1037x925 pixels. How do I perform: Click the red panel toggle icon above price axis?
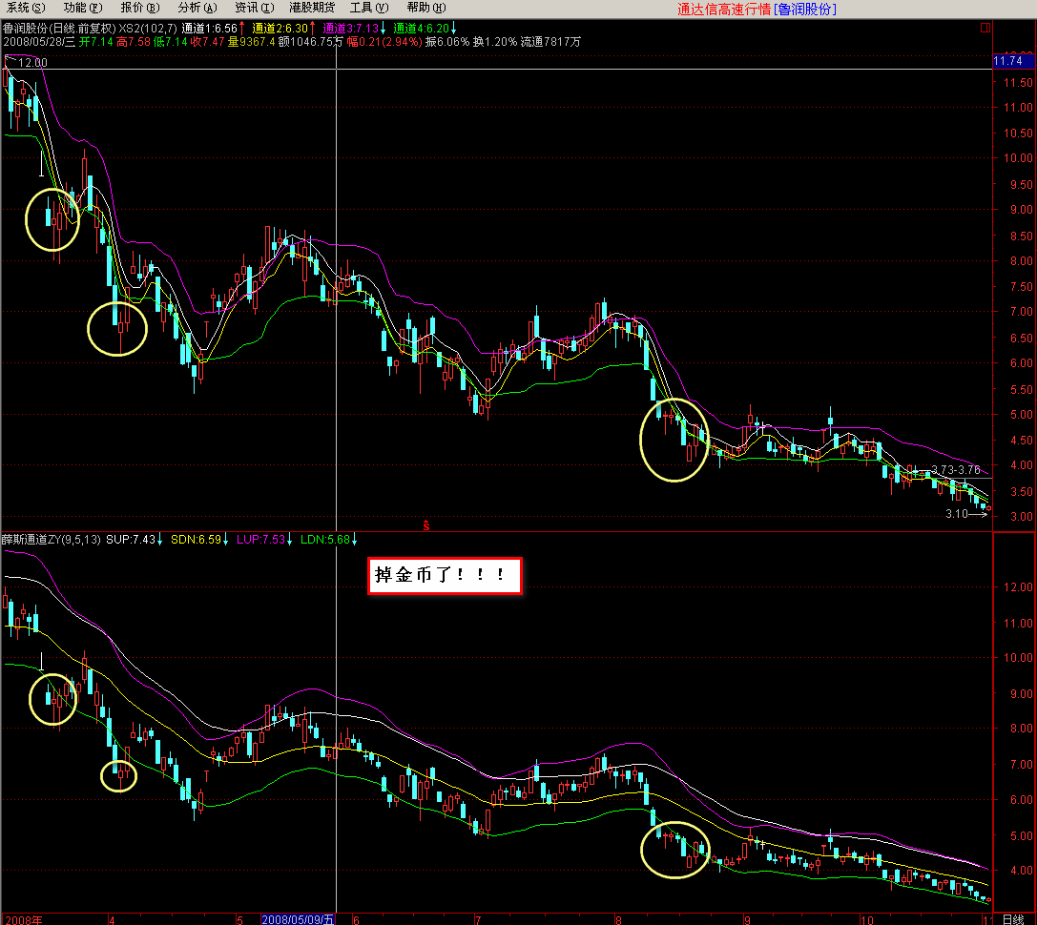coord(985,27)
